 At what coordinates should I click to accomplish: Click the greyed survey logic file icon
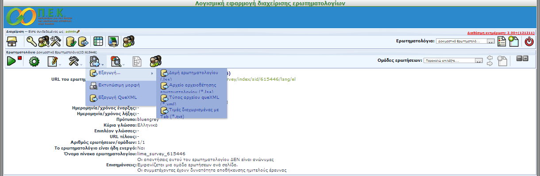pos(137,61)
